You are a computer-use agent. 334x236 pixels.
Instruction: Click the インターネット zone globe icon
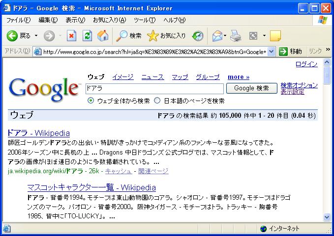[x=264, y=229]
